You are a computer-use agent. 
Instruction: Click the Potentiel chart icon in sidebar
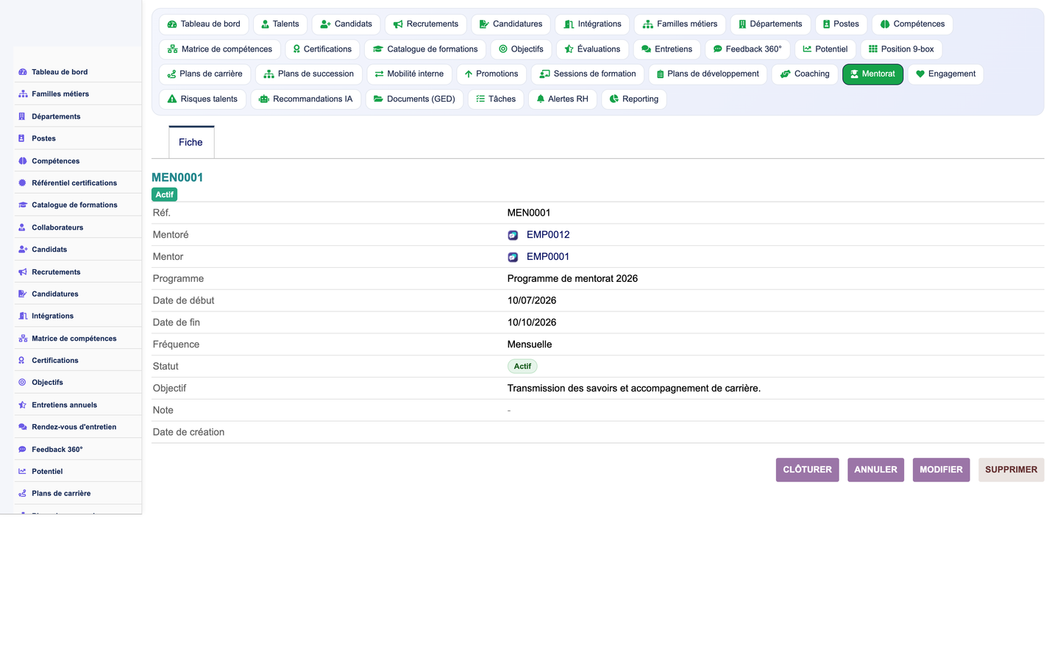tap(23, 472)
